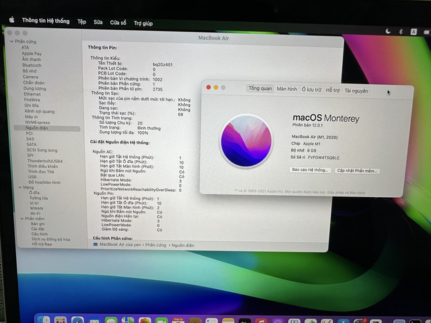
Task: Select Camera in the sidebar
Action: [30, 77]
